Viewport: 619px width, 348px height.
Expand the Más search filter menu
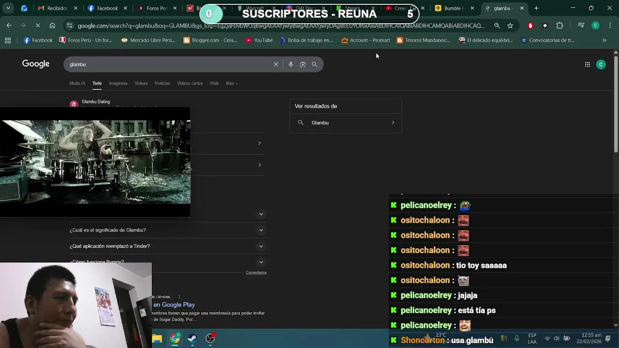coord(232,83)
